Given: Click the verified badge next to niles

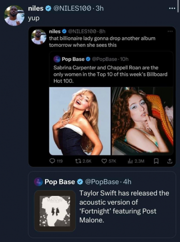Looking at the screenshot, I should (48, 8).
